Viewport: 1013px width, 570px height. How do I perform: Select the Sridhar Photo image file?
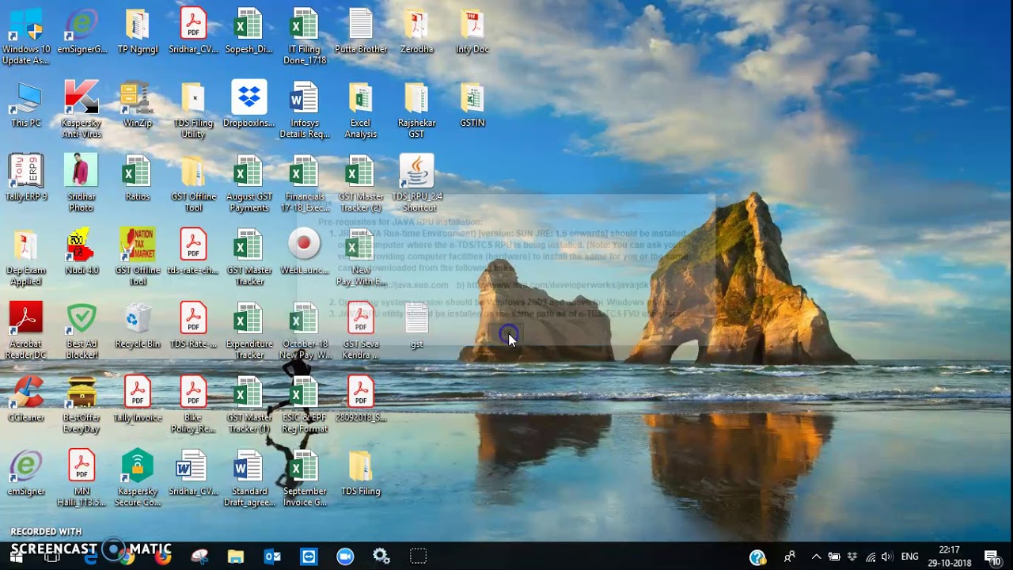(x=82, y=183)
